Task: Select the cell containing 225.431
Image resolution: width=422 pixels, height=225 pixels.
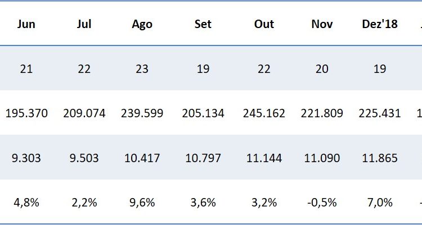Action: click(x=379, y=113)
